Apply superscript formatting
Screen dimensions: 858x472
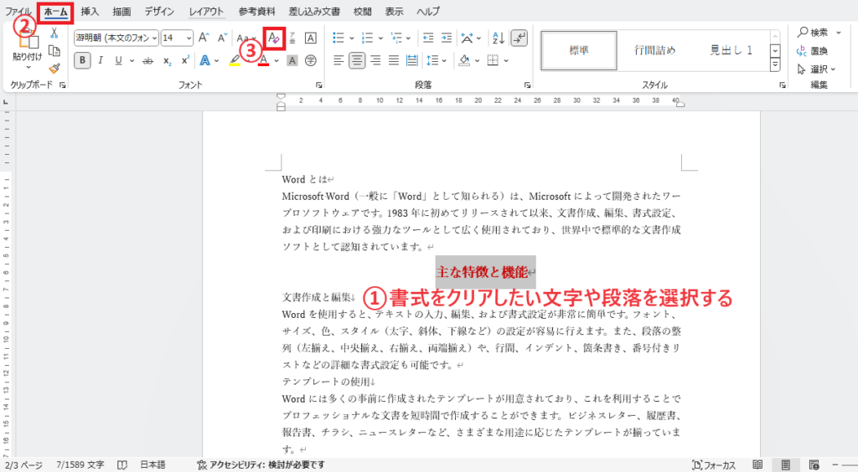185,60
